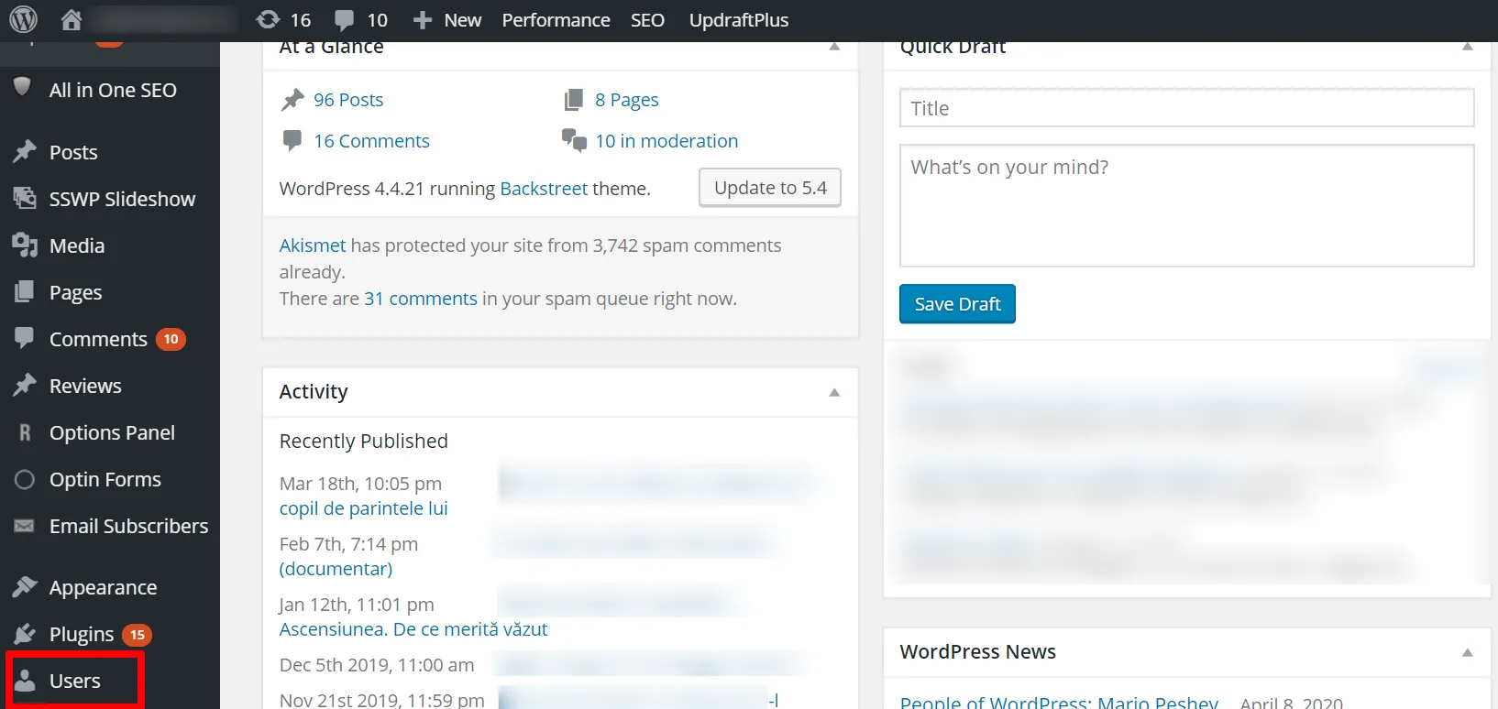The width and height of the screenshot is (1498, 709).
Task: Open the 16 Comments link
Action: (371, 141)
